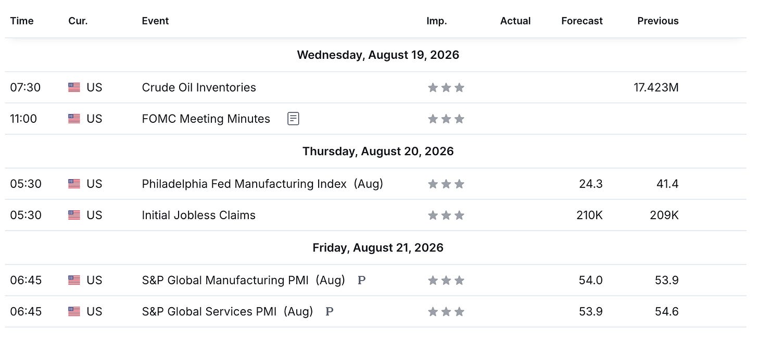Click the US flag in the FOMC row

[x=74, y=119]
